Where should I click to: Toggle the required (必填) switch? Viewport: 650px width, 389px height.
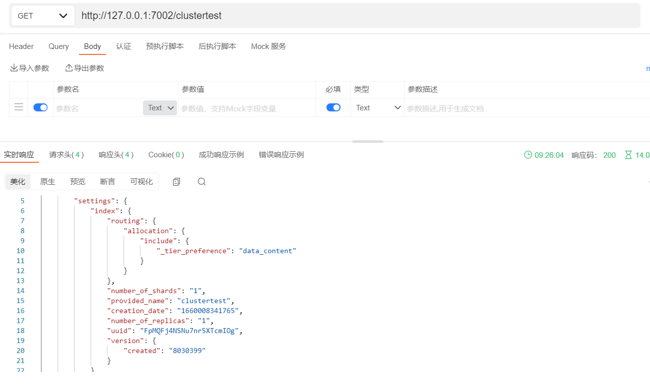click(x=333, y=107)
